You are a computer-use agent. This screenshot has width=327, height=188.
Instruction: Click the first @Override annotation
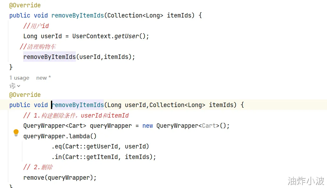pos(25,5)
